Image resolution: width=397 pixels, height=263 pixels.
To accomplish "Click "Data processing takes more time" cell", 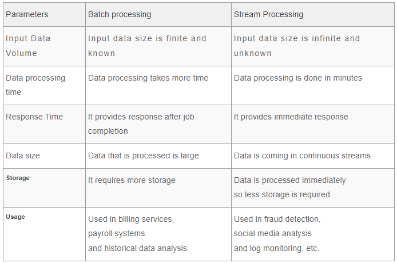I will (148, 78).
